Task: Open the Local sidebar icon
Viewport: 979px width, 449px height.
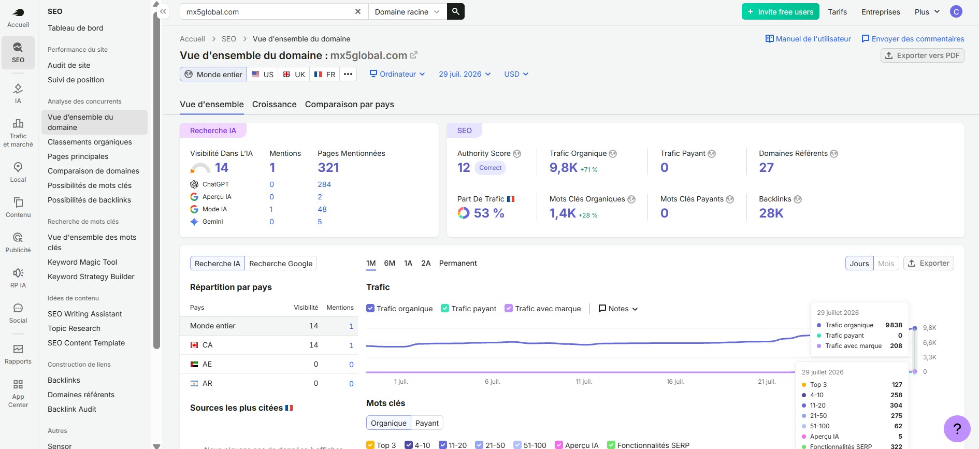Action: pyautogui.click(x=18, y=172)
